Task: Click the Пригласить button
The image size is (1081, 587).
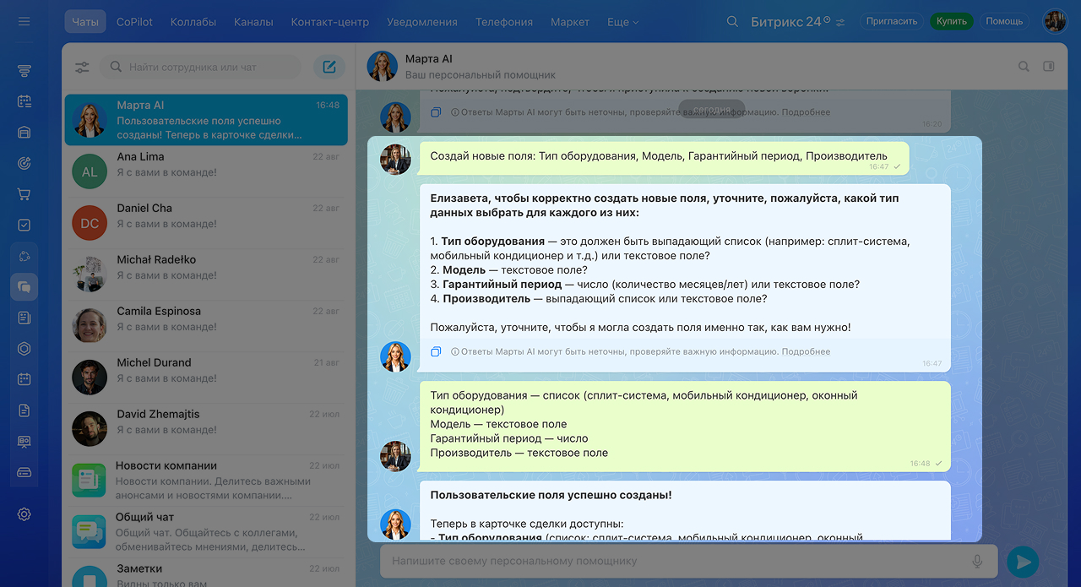Action: click(891, 21)
